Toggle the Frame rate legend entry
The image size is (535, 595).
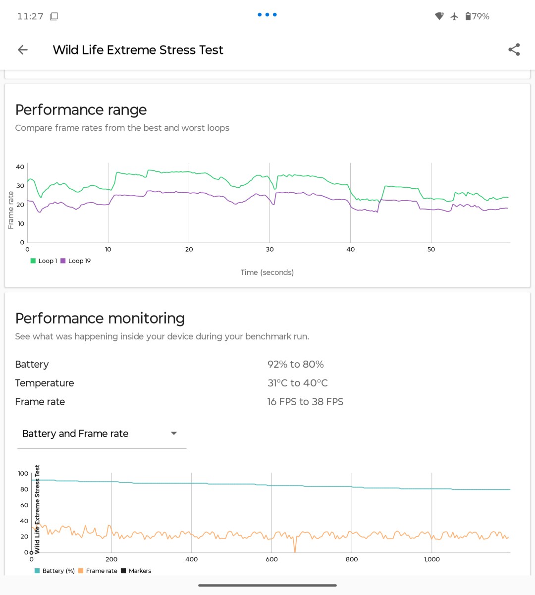click(x=98, y=571)
